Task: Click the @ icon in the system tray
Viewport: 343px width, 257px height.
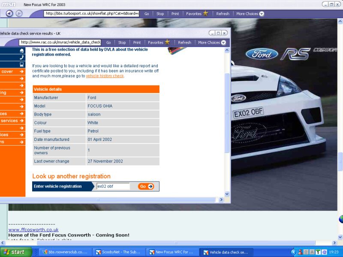Action: point(324,252)
